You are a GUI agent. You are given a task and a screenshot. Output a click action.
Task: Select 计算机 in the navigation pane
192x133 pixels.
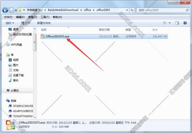15,91
